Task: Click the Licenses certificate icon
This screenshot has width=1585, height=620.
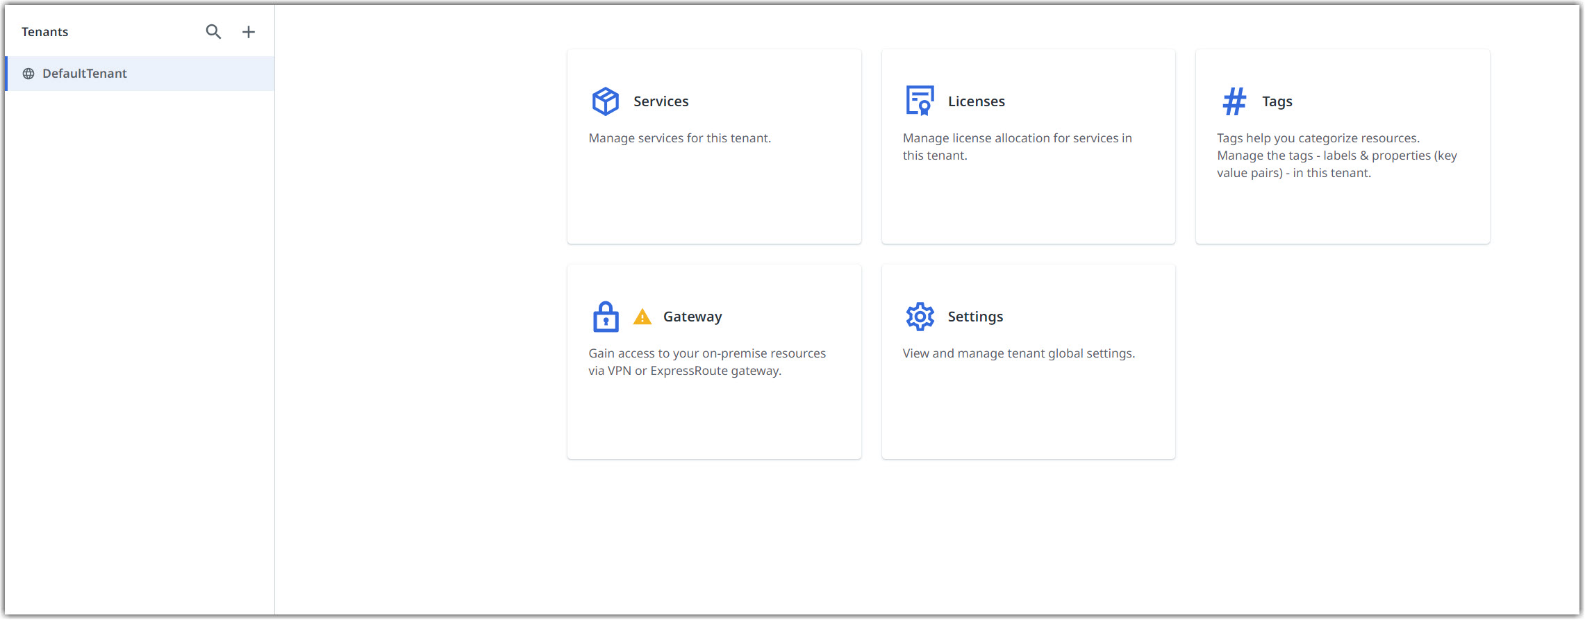Action: click(920, 101)
